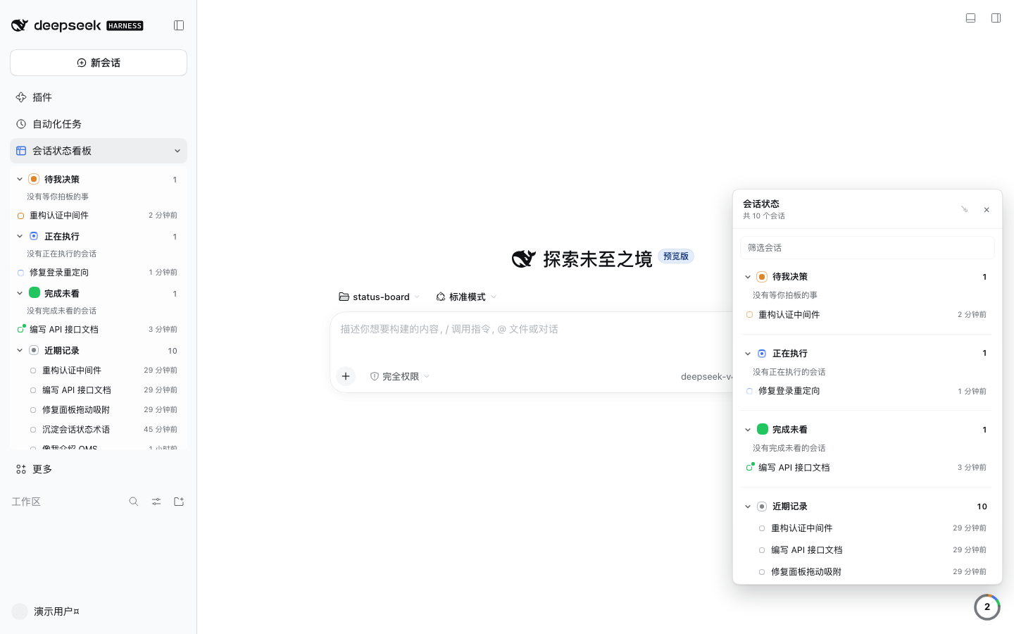Collapse 待我决策 in the floating panel
The width and height of the screenshot is (1014, 634).
(748, 277)
